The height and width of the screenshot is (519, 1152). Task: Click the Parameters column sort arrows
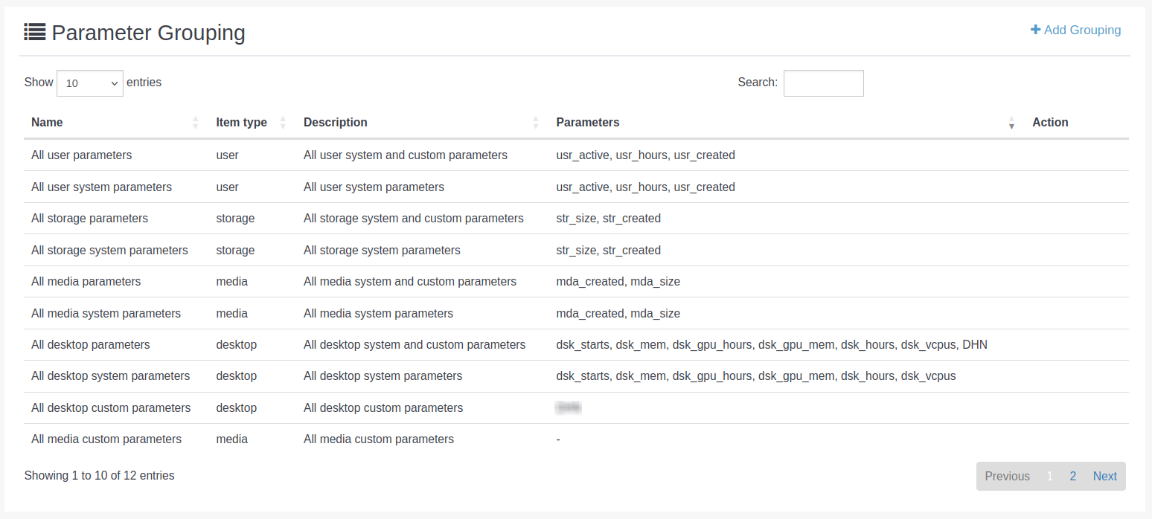(1011, 123)
